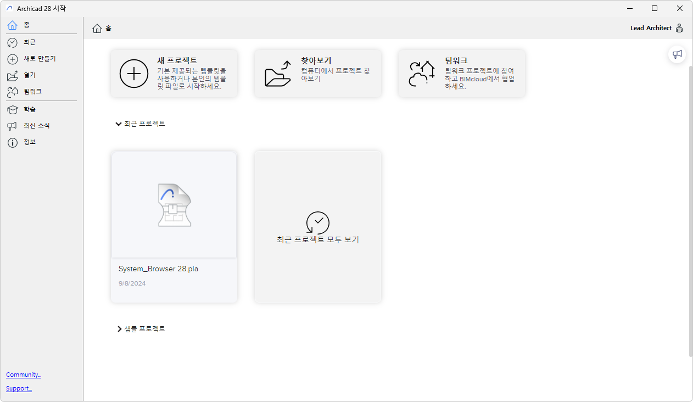693x402 pixels.
Task: Maximize the Archicad 28 window
Action: pyautogui.click(x=655, y=8)
